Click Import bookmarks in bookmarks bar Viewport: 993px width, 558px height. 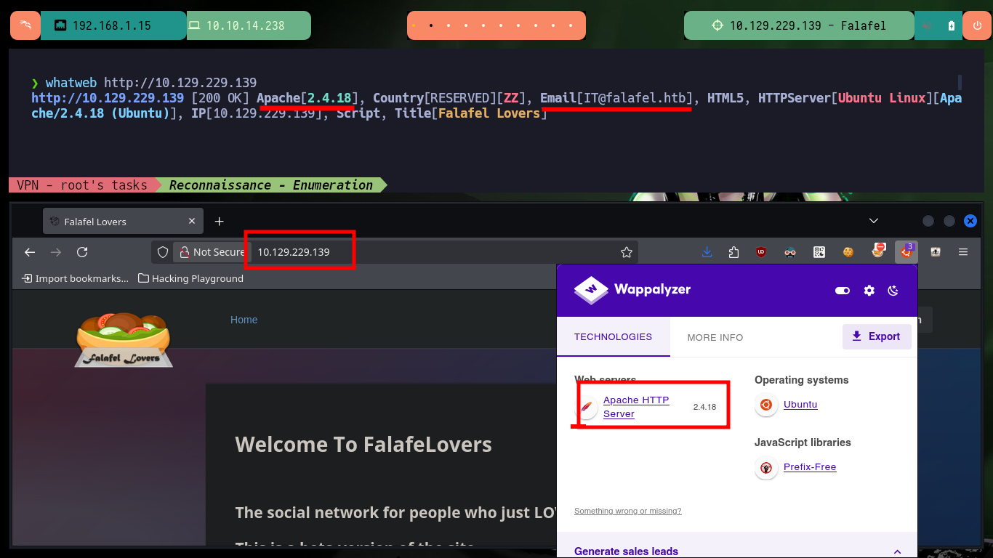point(75,278)
